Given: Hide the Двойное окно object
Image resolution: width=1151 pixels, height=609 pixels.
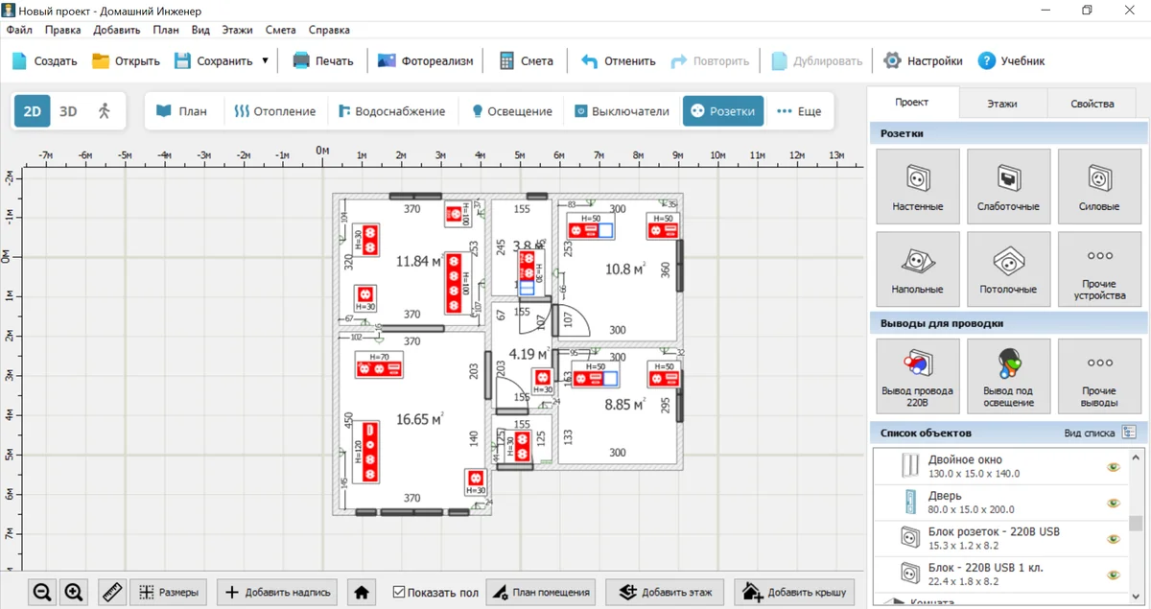Looking at the screenshot, I should click(x=1113, y=467).
